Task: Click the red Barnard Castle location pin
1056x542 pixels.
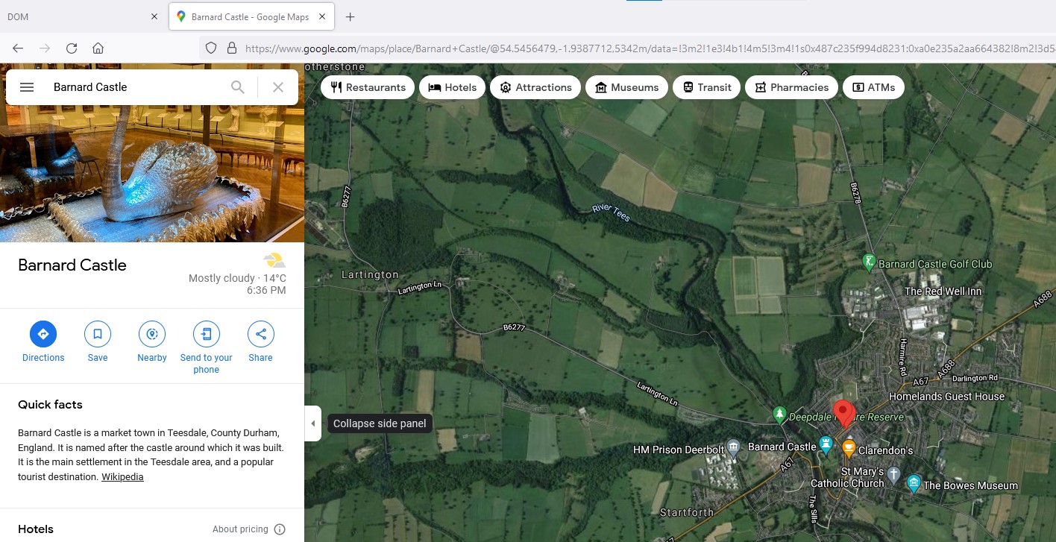Action: pyautogui.click(x=843, y=412)
